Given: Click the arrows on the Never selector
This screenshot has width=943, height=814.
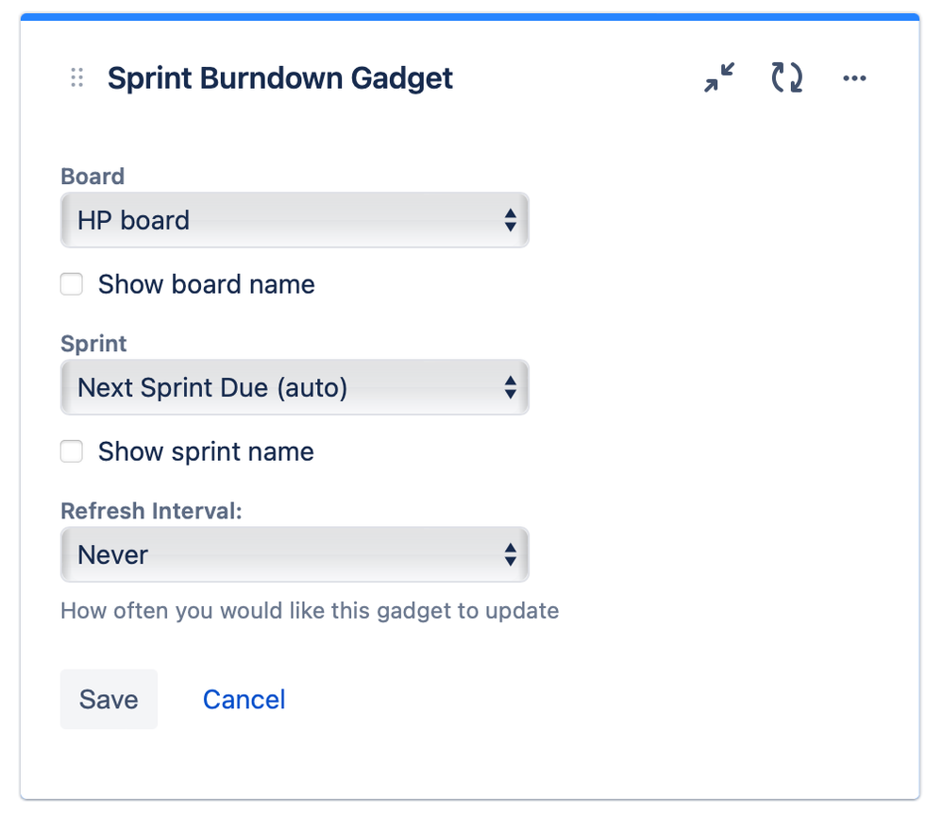Looking at the screenshot, I should click(x=510, y=554).
